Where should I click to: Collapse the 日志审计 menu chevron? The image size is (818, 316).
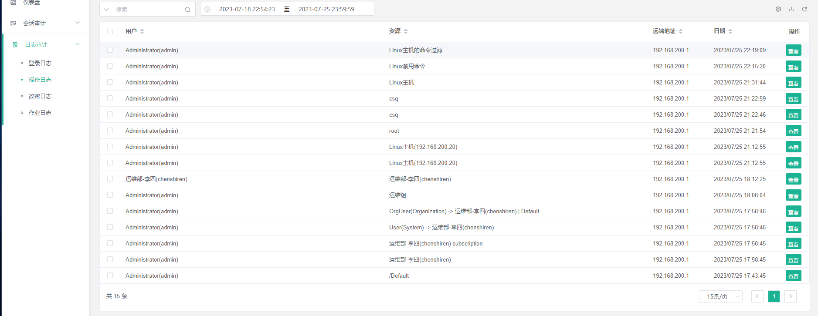pyautogui.click(x=78, y=44)
